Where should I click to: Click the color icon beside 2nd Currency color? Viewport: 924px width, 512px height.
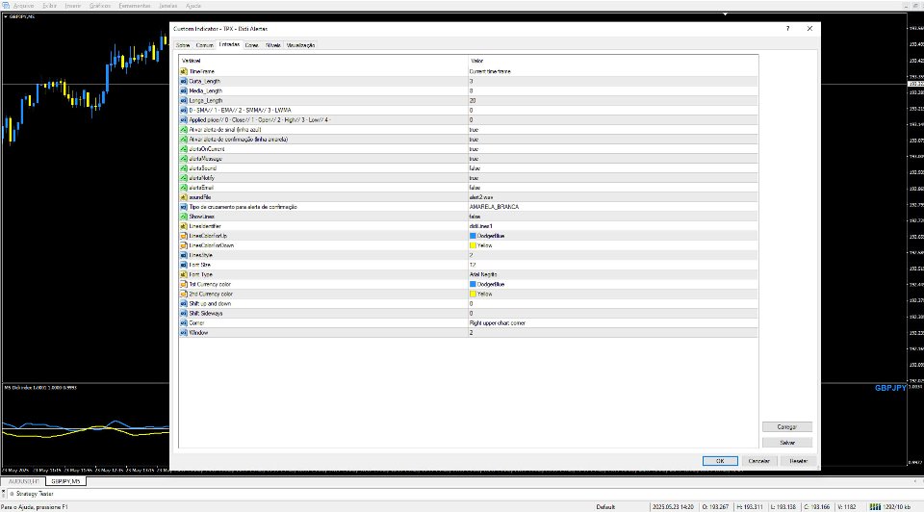coord(184,294)
